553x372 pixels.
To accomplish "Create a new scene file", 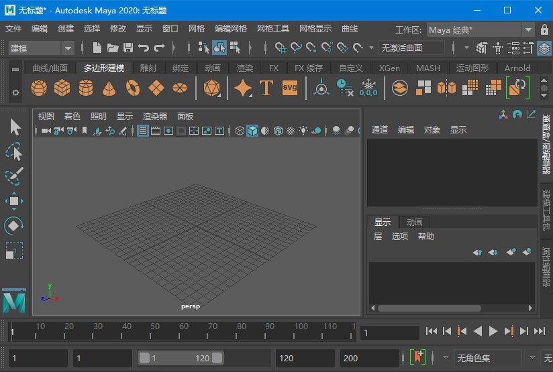I will (97, 48).
